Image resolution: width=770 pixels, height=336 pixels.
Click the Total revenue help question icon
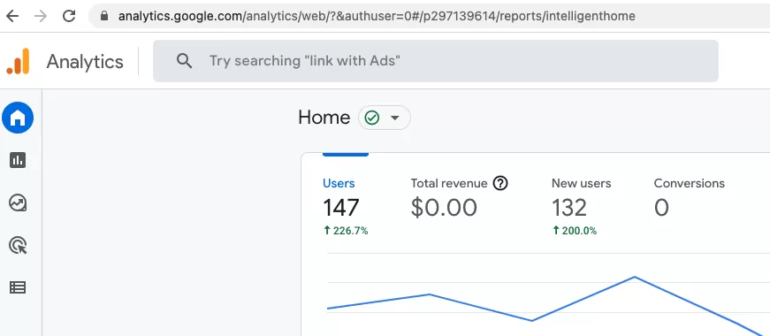point(499,183)
